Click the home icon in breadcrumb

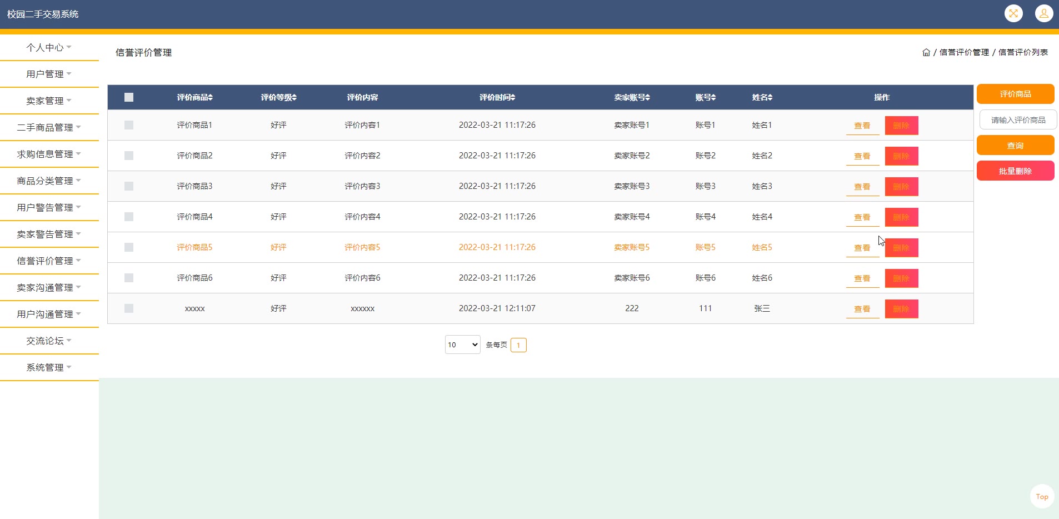click(x=926, y=52)
